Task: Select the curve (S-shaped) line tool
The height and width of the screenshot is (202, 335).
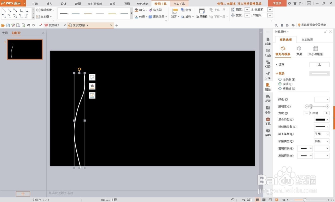Action: click(26, 16)
